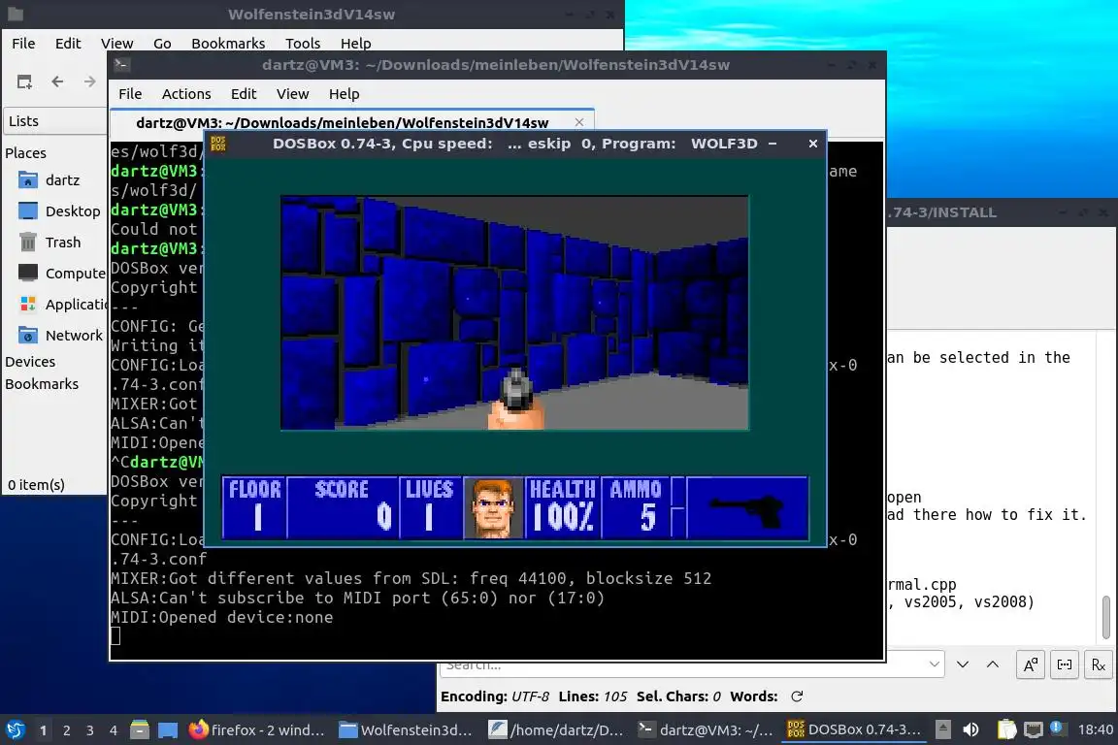Open File menu in file manager window
The image size is (1118, 745).
pyautogui.click(x=23, y=44)
